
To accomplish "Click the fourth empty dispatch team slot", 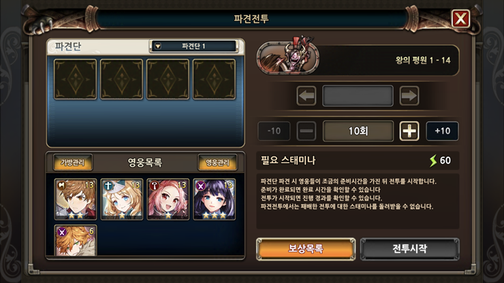I will (214, 79).
